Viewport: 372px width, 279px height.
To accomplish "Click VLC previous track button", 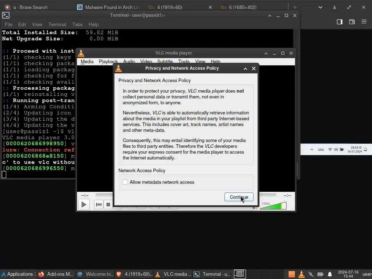I will [99, 205].
